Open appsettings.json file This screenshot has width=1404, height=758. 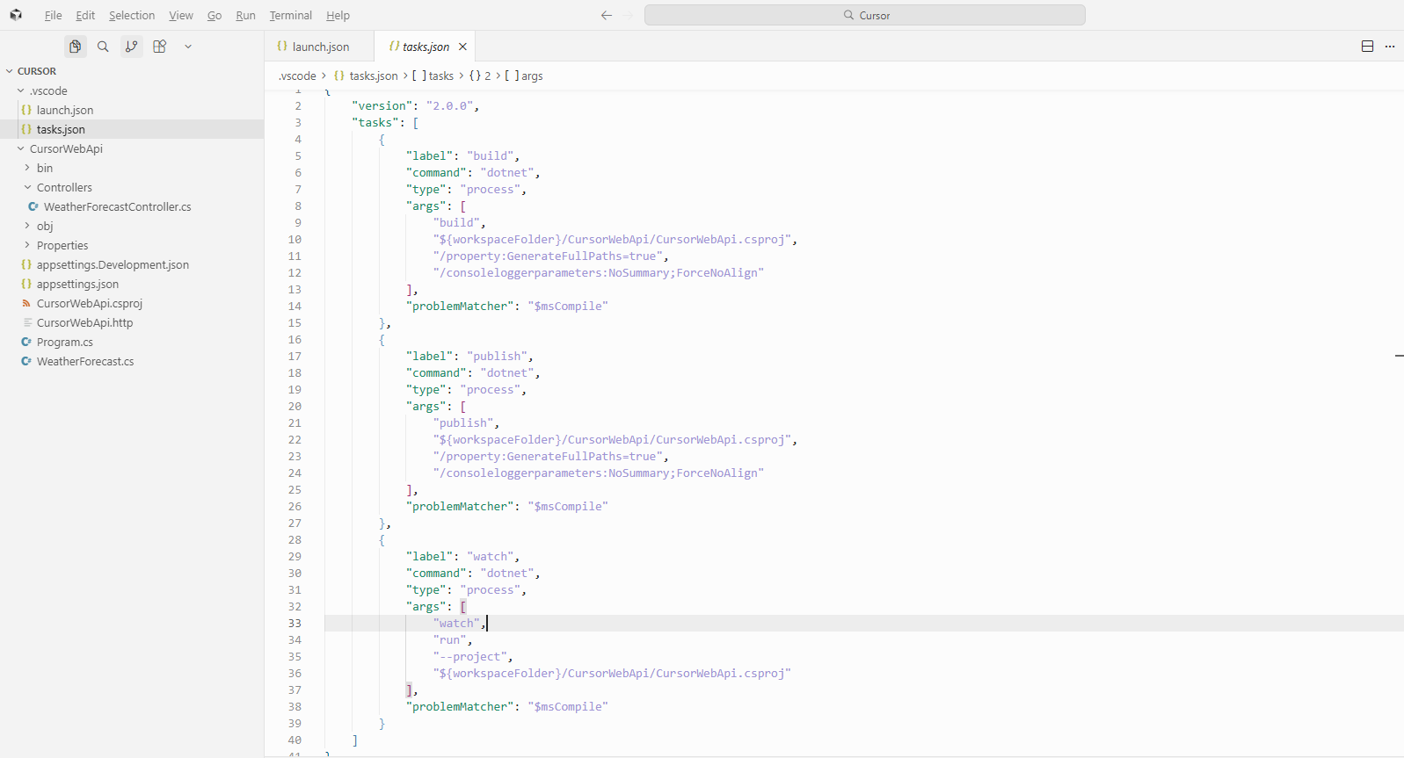click(132, 284)
